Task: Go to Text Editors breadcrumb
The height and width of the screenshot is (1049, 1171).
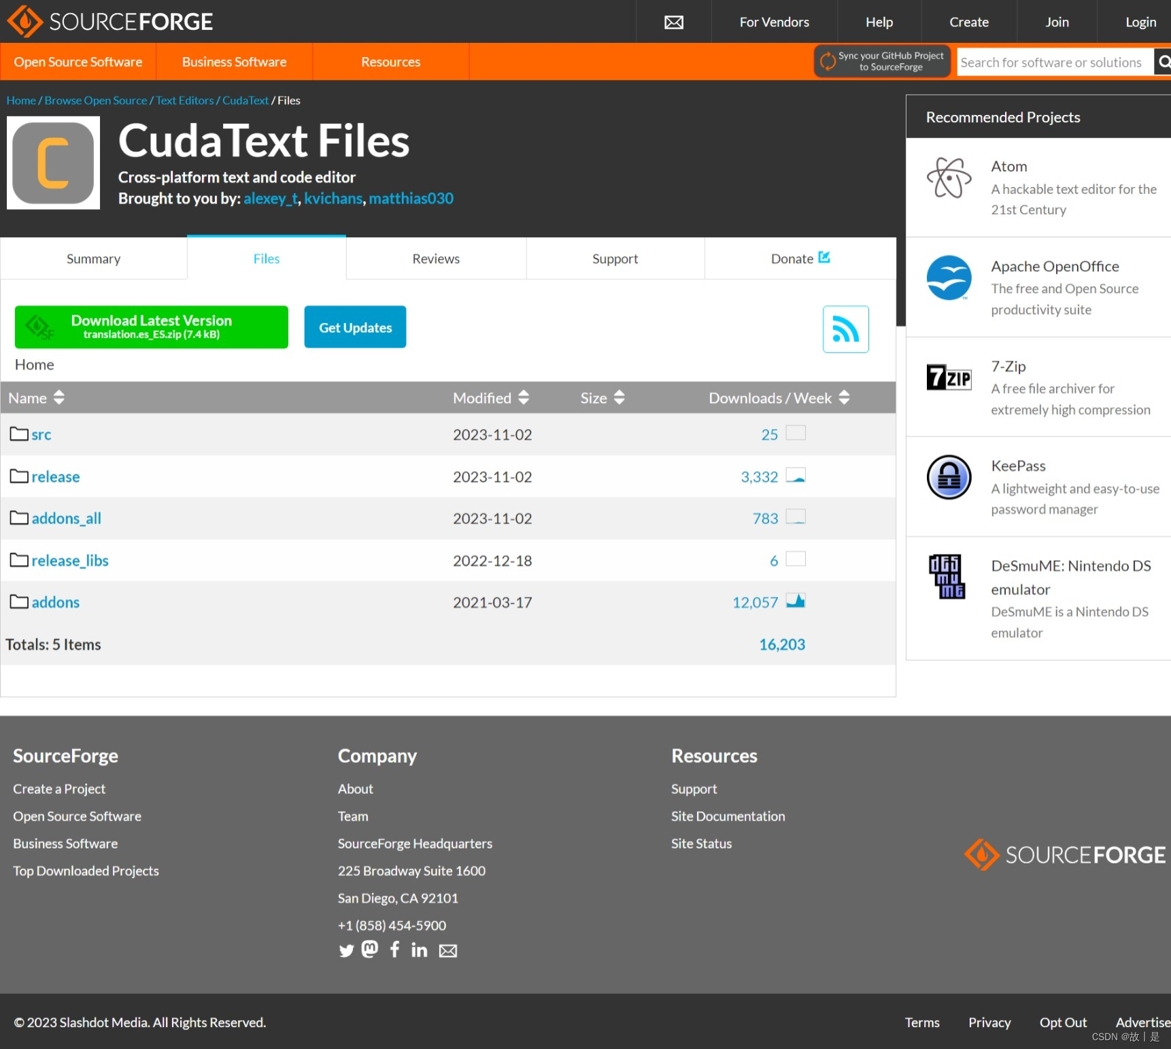Action: tap(185, 101)
